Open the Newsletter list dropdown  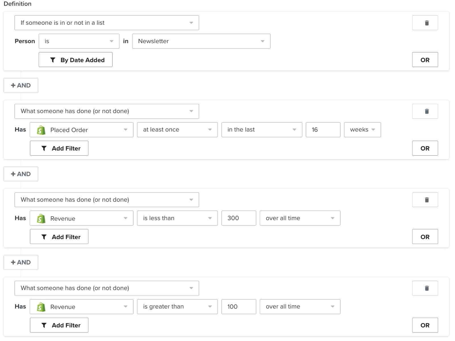coord(201,41)
